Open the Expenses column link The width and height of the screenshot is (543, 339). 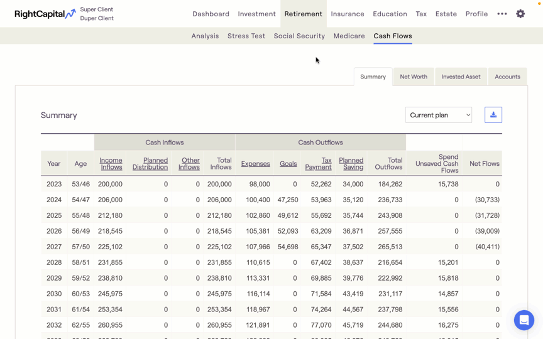pos(255,164)
